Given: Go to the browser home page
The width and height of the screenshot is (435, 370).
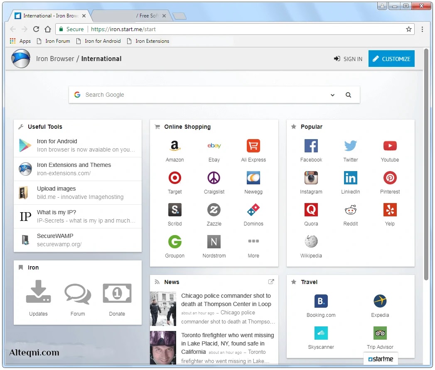Looking at the screenshot, I should pyautogui.click(x=48, y=29).
